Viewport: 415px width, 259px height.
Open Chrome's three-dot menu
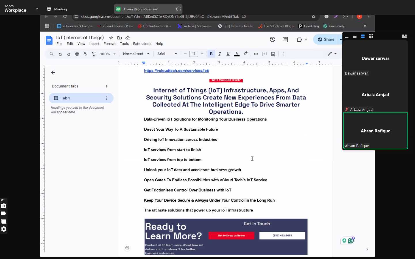click(x=369, y=17)
